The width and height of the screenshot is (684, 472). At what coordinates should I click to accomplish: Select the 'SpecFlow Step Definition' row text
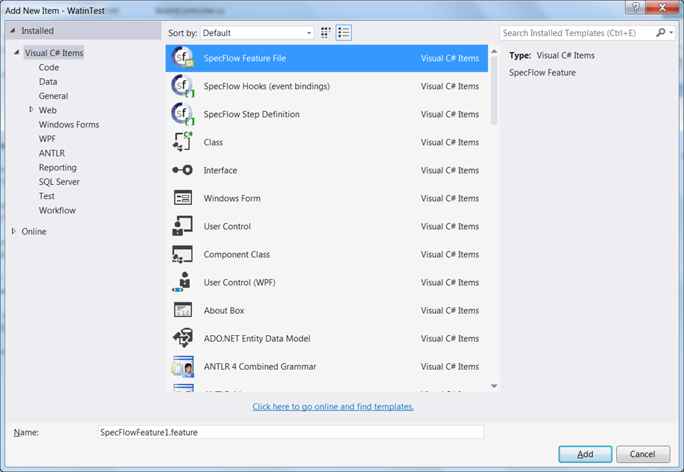(x=252, y=114)
